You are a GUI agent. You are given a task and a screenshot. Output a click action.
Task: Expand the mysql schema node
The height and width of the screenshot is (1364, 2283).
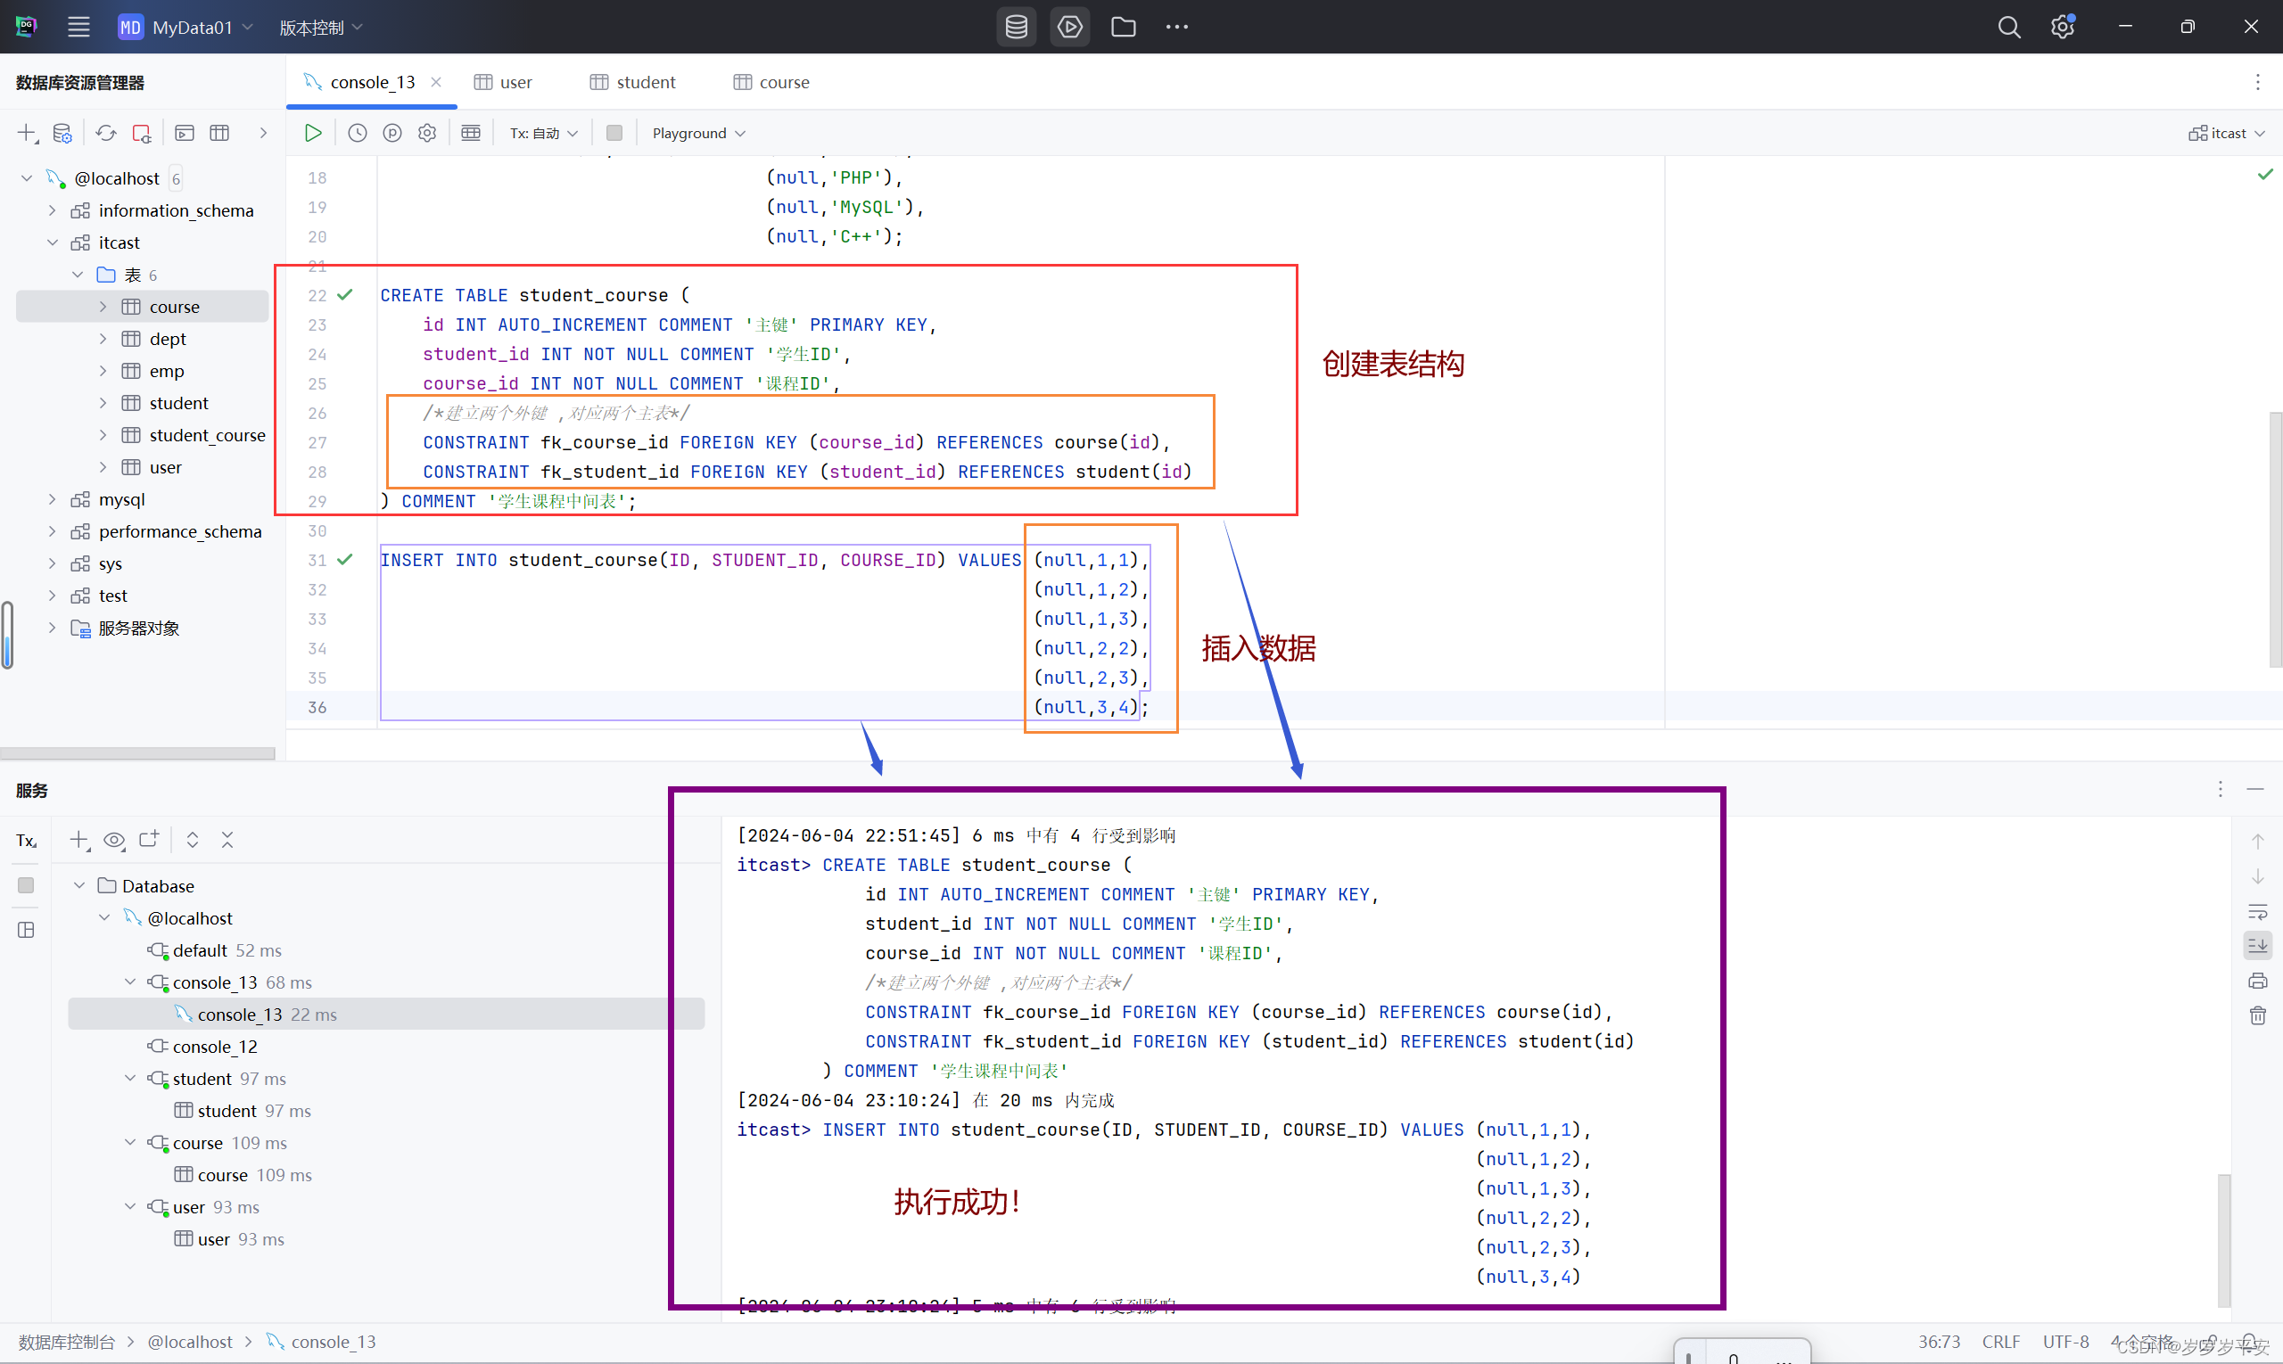[53, 499]
